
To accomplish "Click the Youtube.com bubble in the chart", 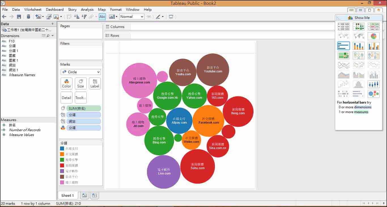I will click(213, 69).
